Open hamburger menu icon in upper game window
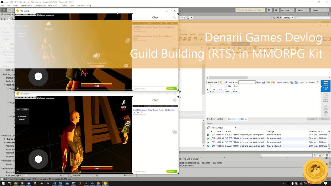This screenshot has width=331, height=186. click(126, 66)
